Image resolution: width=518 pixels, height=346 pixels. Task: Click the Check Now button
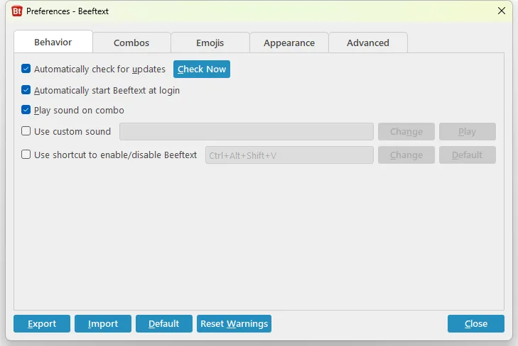pos(202,69)
